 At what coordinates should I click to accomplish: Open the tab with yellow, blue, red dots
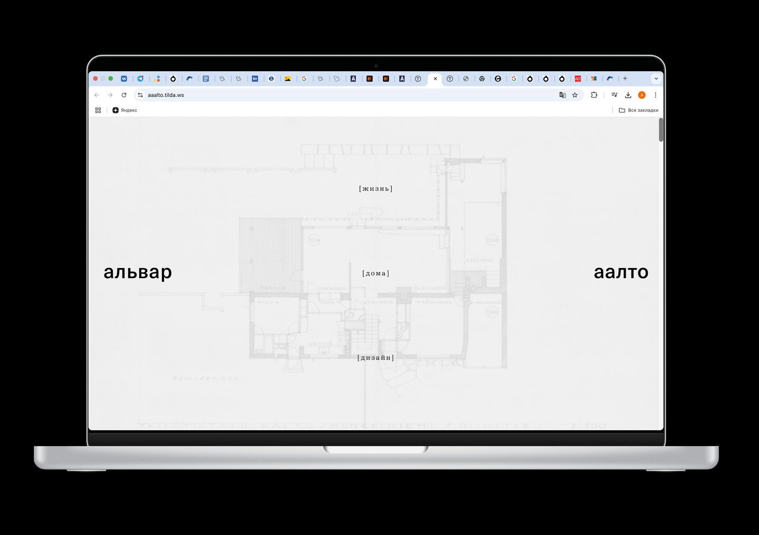coord(157,78)
